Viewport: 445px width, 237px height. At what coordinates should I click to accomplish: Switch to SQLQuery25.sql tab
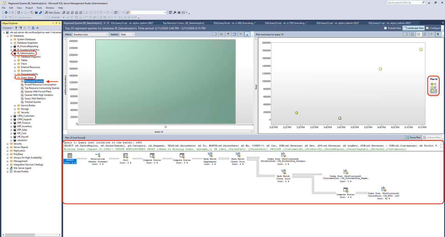(132, 23)
